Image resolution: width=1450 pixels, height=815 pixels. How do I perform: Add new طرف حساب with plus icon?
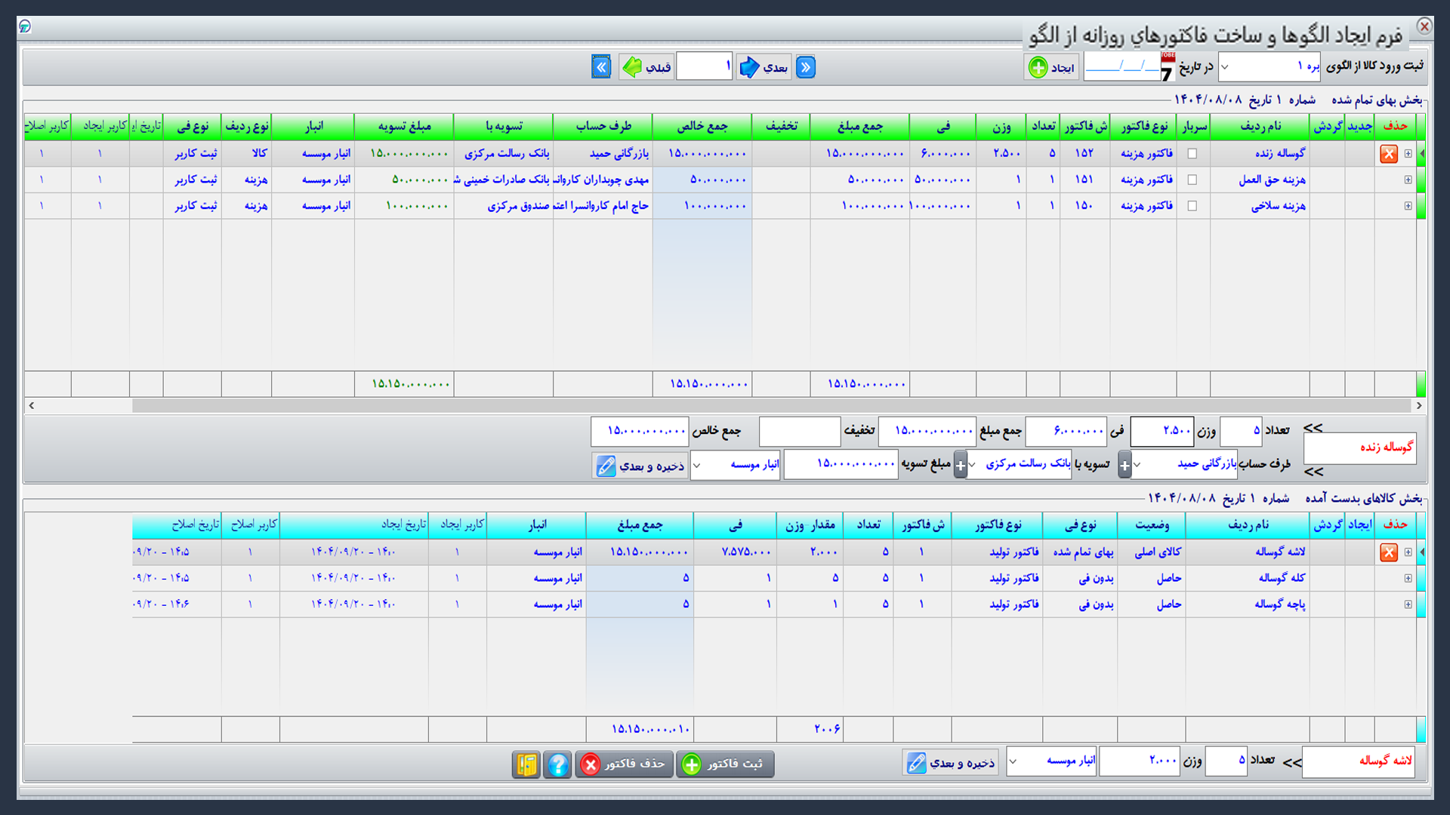(x=1125, y=465)
